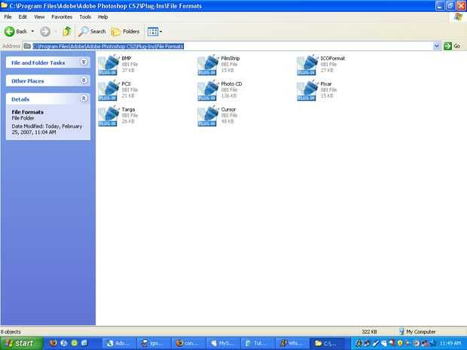Screen dimensions: 467x350
Task: Click the folder icon beside the address
Action: [27, 46]
